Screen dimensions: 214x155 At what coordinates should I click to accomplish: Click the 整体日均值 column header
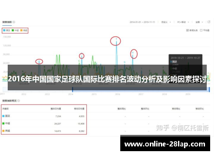point(56,109)
